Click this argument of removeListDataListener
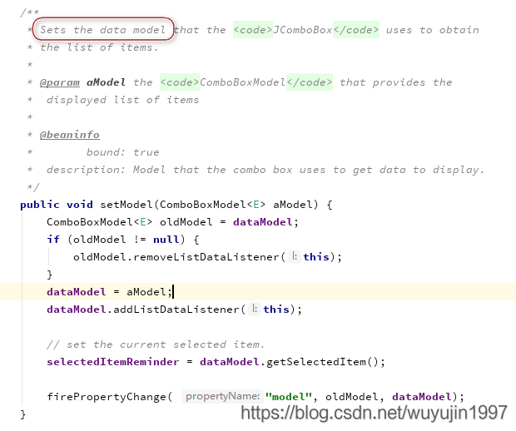Screen dimensions: 516x431 click(x=316, y=257)
